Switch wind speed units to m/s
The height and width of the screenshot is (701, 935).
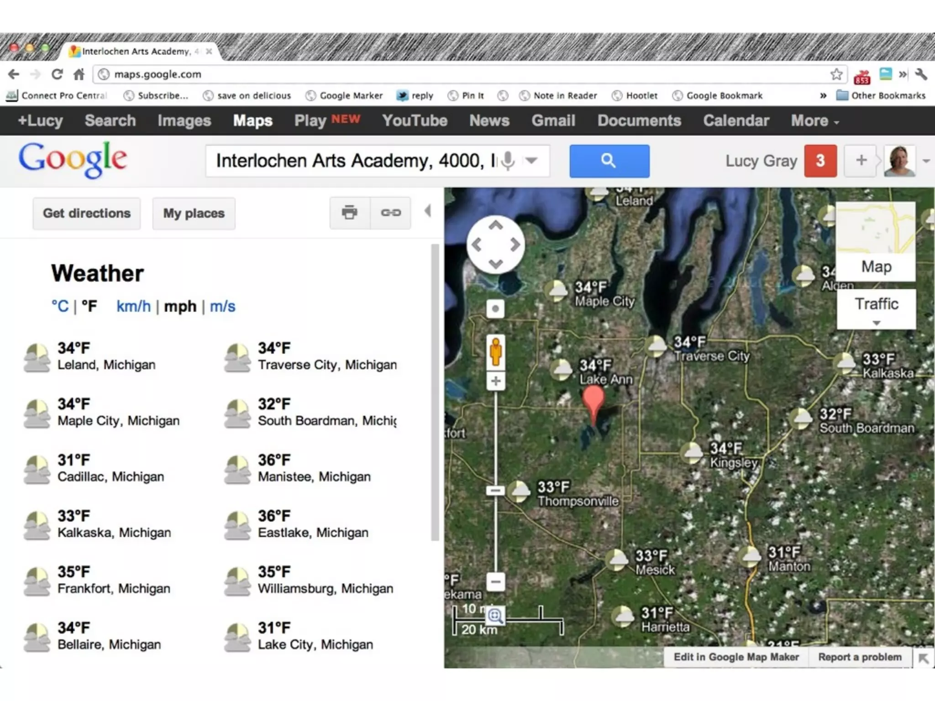point(222,306)
